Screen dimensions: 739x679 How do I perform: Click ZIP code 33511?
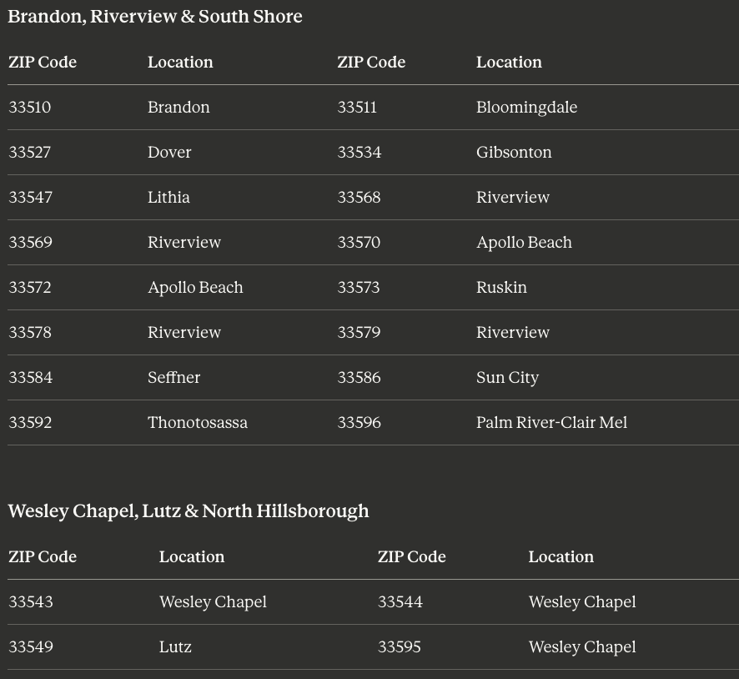pos(357,108)
